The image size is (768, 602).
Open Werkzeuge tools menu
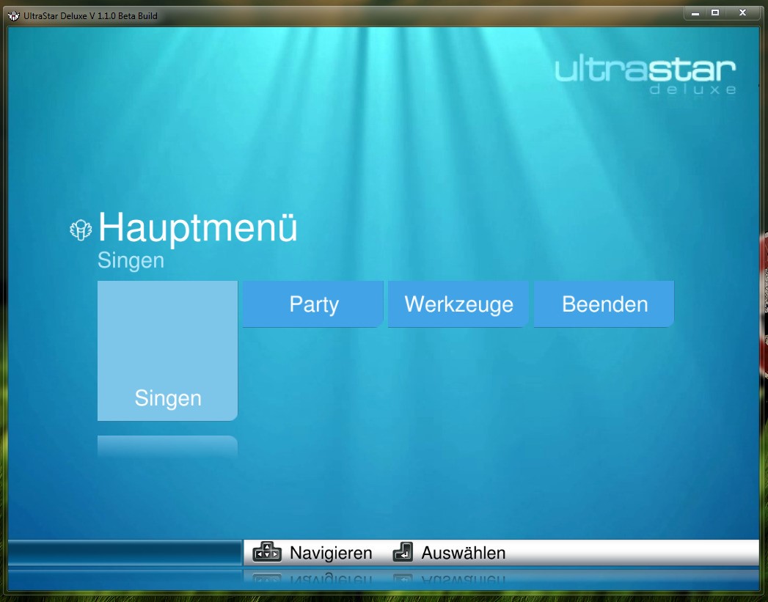458,304
